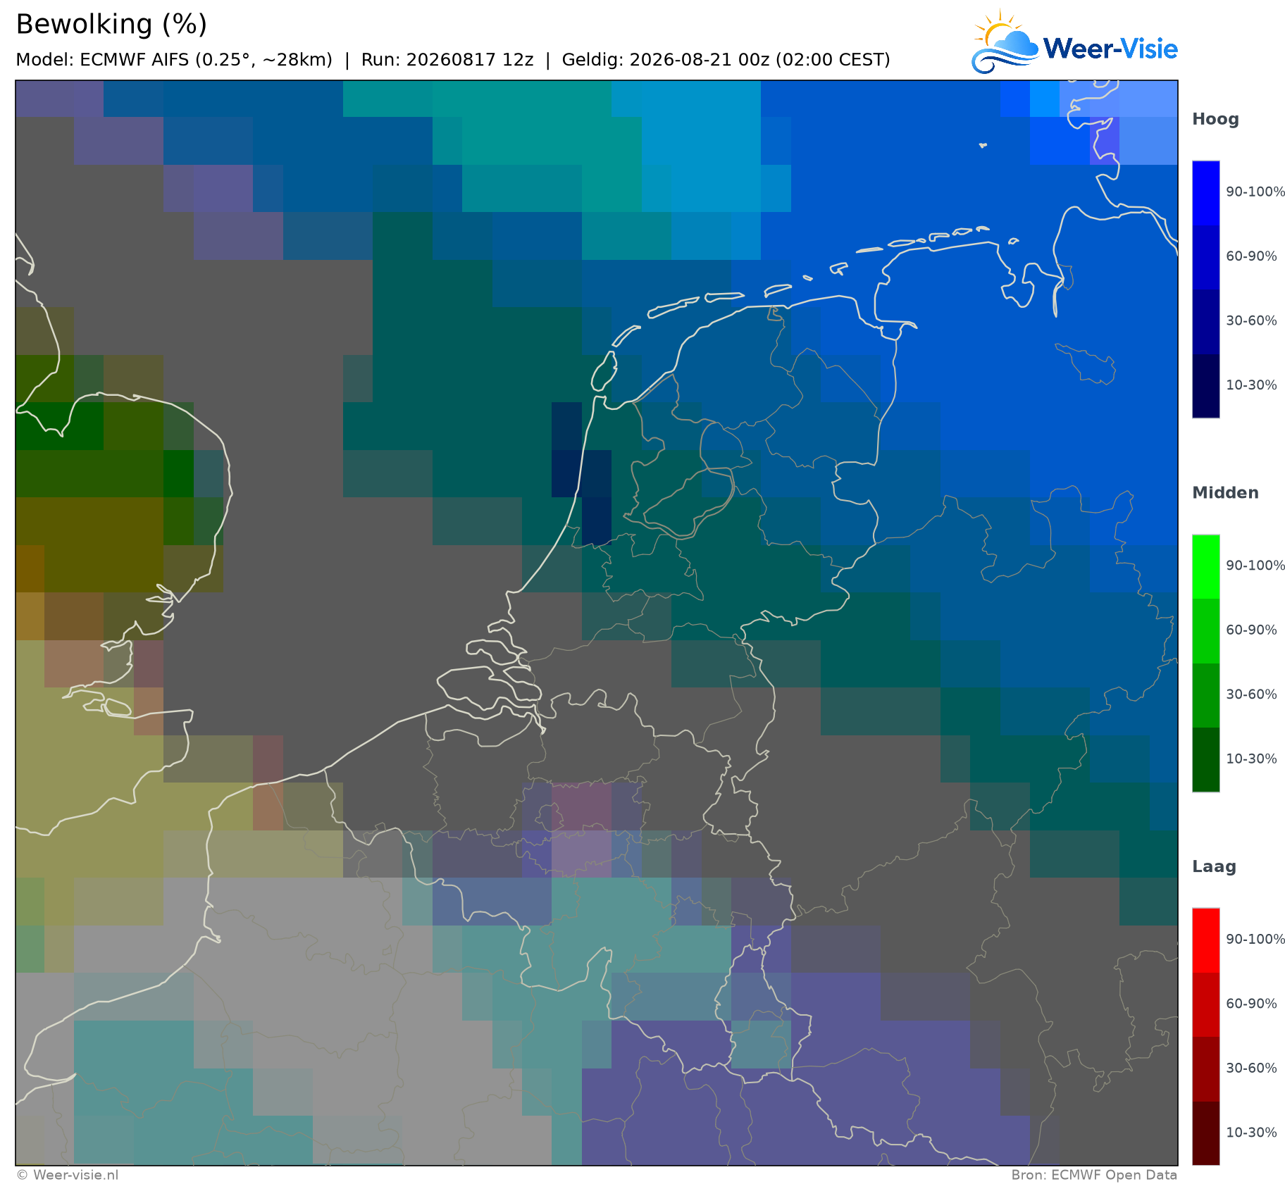
Task: Select the Midden 10-30% dark green swatch
Action: tap(1205, 759)
